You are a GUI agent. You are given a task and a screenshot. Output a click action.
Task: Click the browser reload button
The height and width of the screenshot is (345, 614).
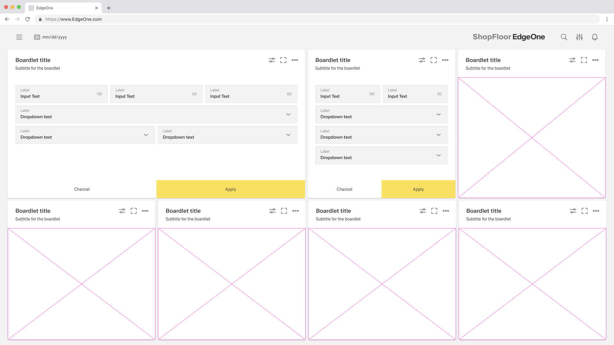tap(28, 19)
